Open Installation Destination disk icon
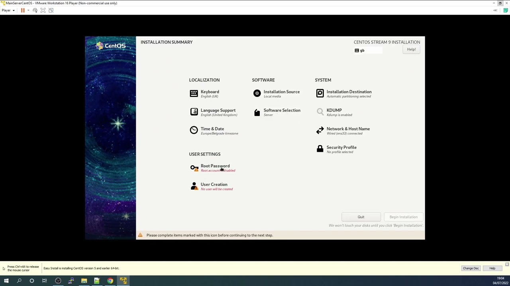This screenshot has width=510, height=286. click(x=320, y=93)
